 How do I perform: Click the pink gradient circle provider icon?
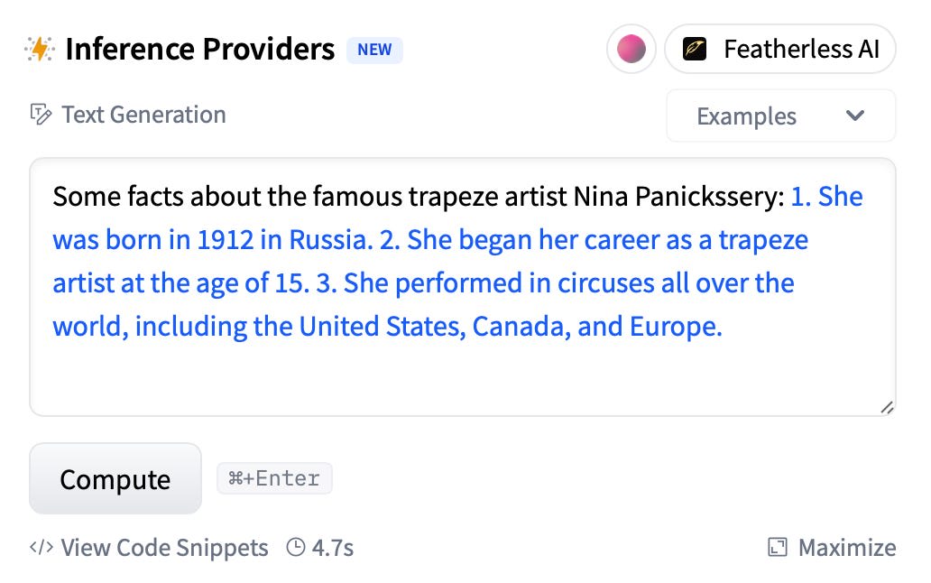pyautogui.click(x=631, y=49)
